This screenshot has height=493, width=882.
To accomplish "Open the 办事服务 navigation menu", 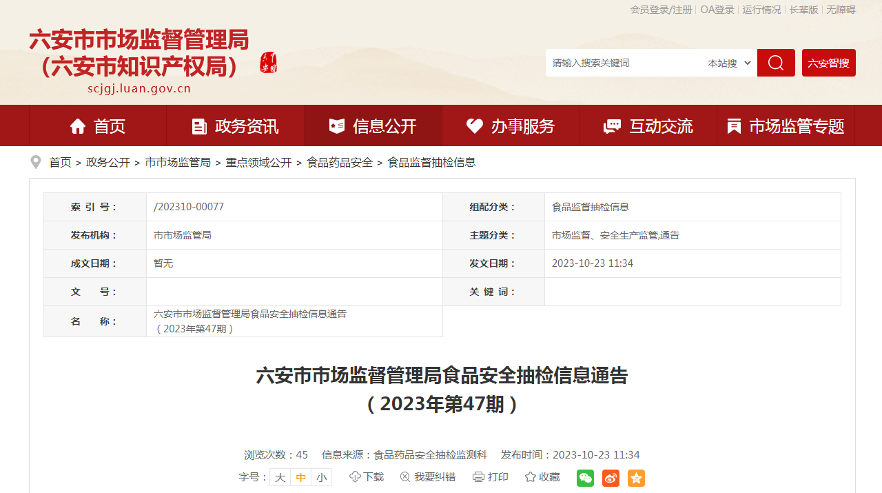I will click(x=511, y=126).
